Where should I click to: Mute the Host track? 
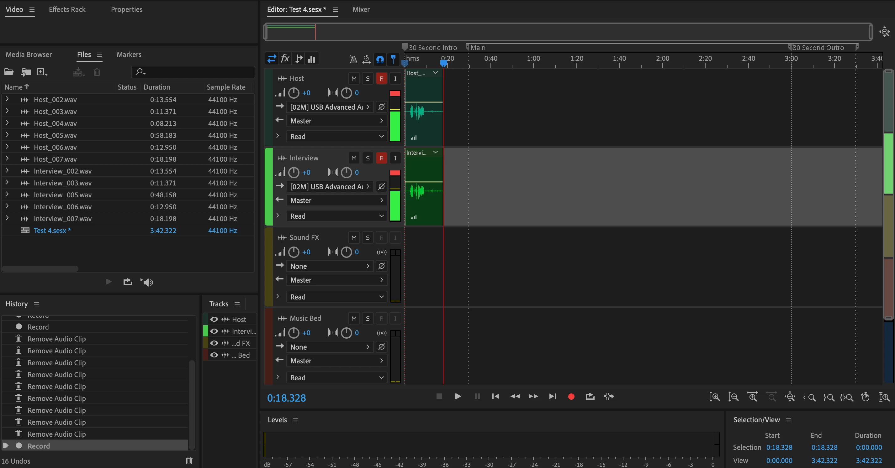pos(354,79)
